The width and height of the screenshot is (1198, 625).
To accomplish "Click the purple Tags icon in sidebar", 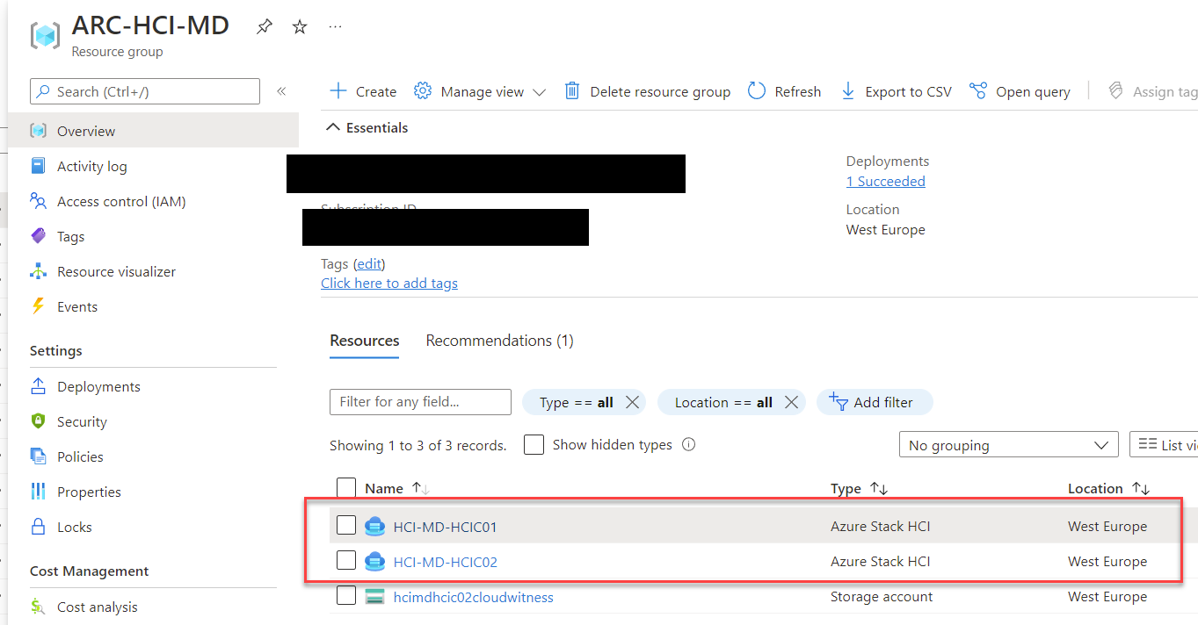I will pos(38,236).
